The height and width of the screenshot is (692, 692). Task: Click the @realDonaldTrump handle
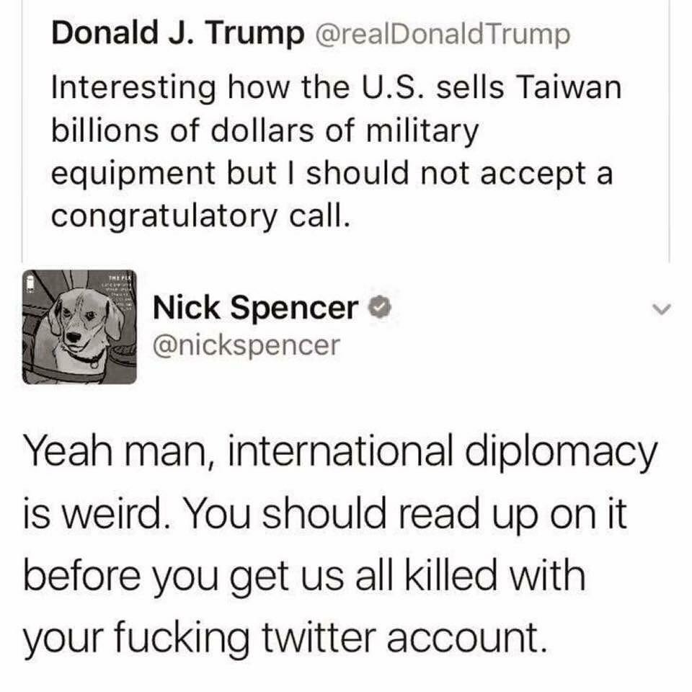(442, 35)
